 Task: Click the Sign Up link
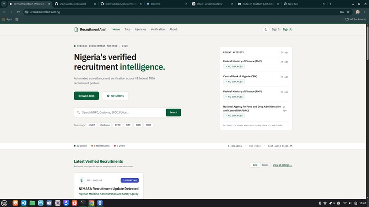(x=288, y=29)
